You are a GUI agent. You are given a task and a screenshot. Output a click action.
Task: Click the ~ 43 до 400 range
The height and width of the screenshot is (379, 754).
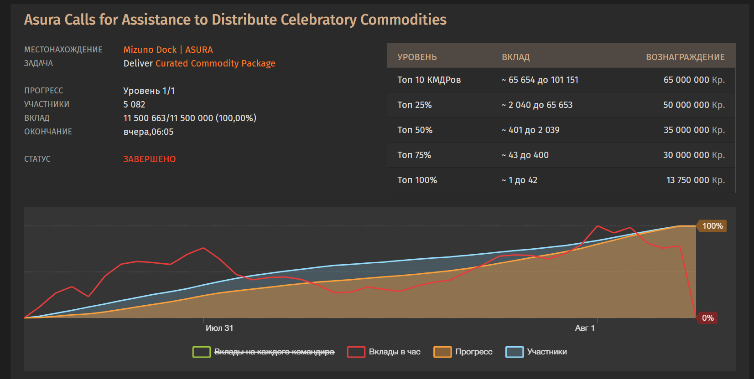pyautogui.click(x=525, y=155)
